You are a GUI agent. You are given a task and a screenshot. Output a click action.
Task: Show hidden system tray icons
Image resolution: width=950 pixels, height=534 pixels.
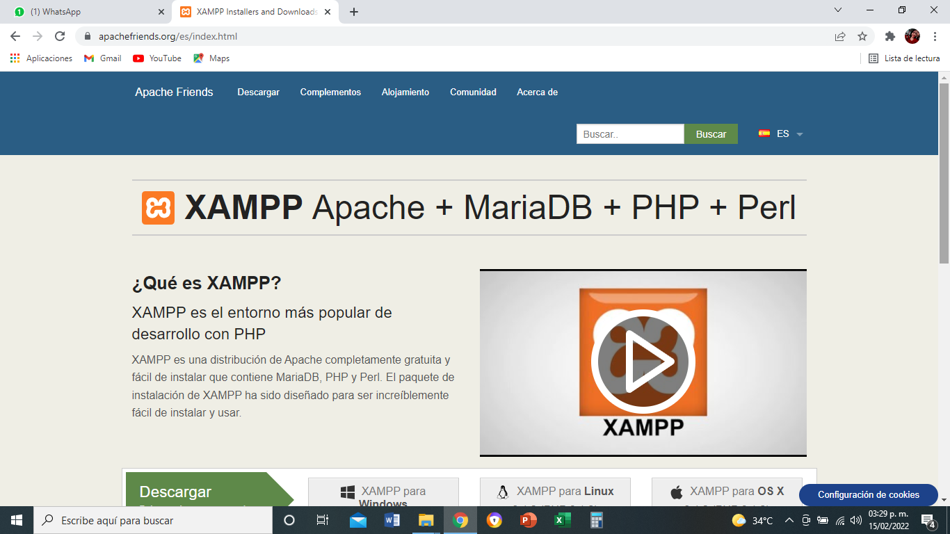coord(789,520)
